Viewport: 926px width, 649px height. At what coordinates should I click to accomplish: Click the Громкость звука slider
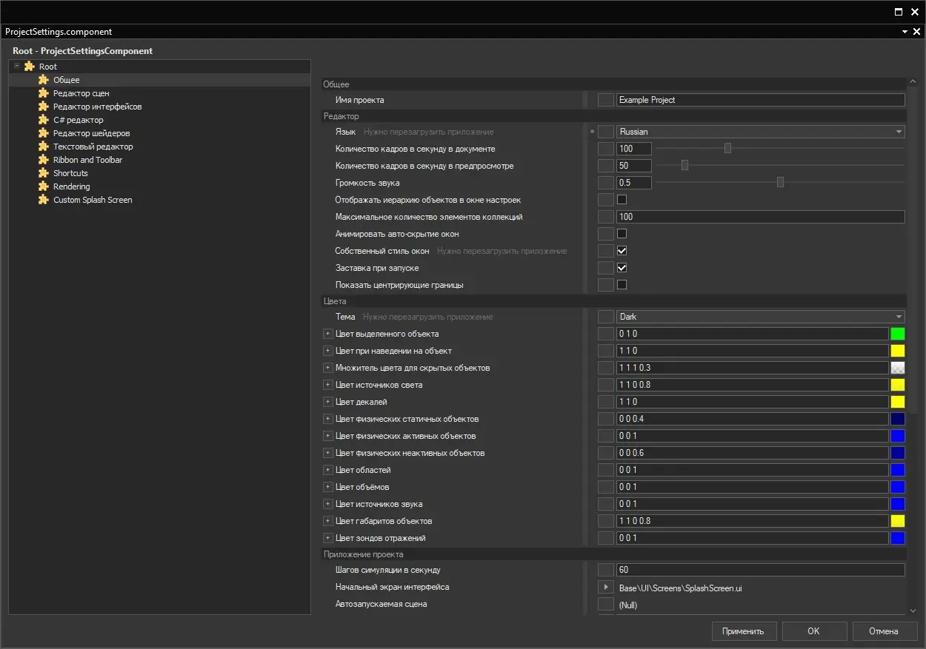pos(780,183)
